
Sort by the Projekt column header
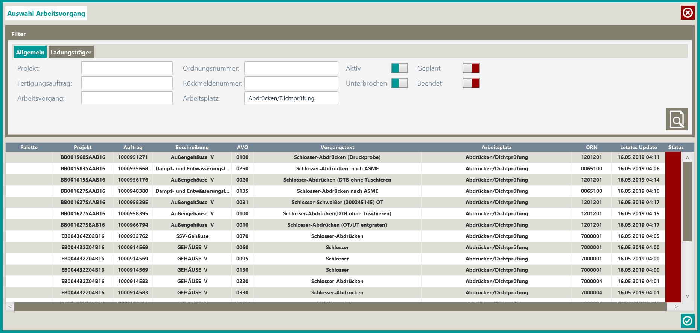[x=82, y=147]
